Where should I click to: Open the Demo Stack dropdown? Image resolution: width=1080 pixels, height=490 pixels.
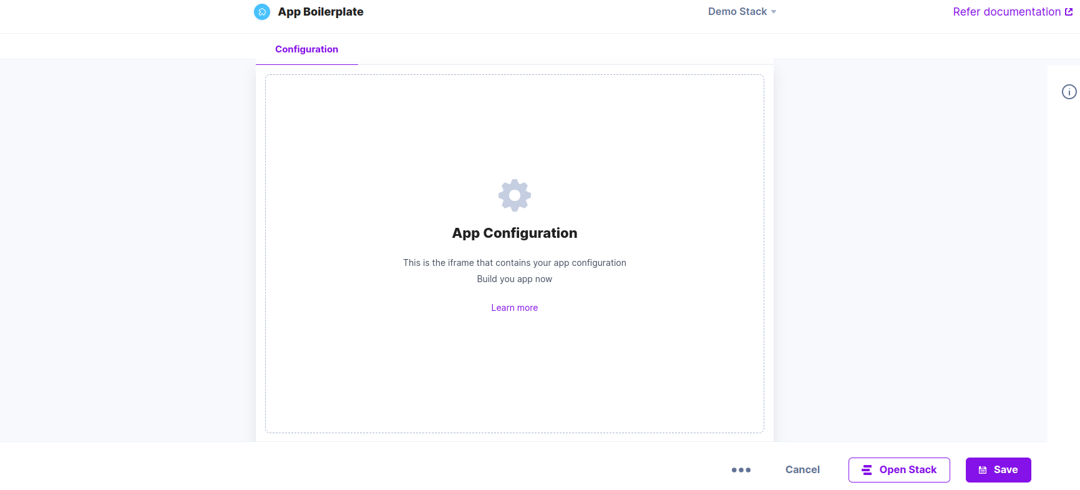point(742,12)
